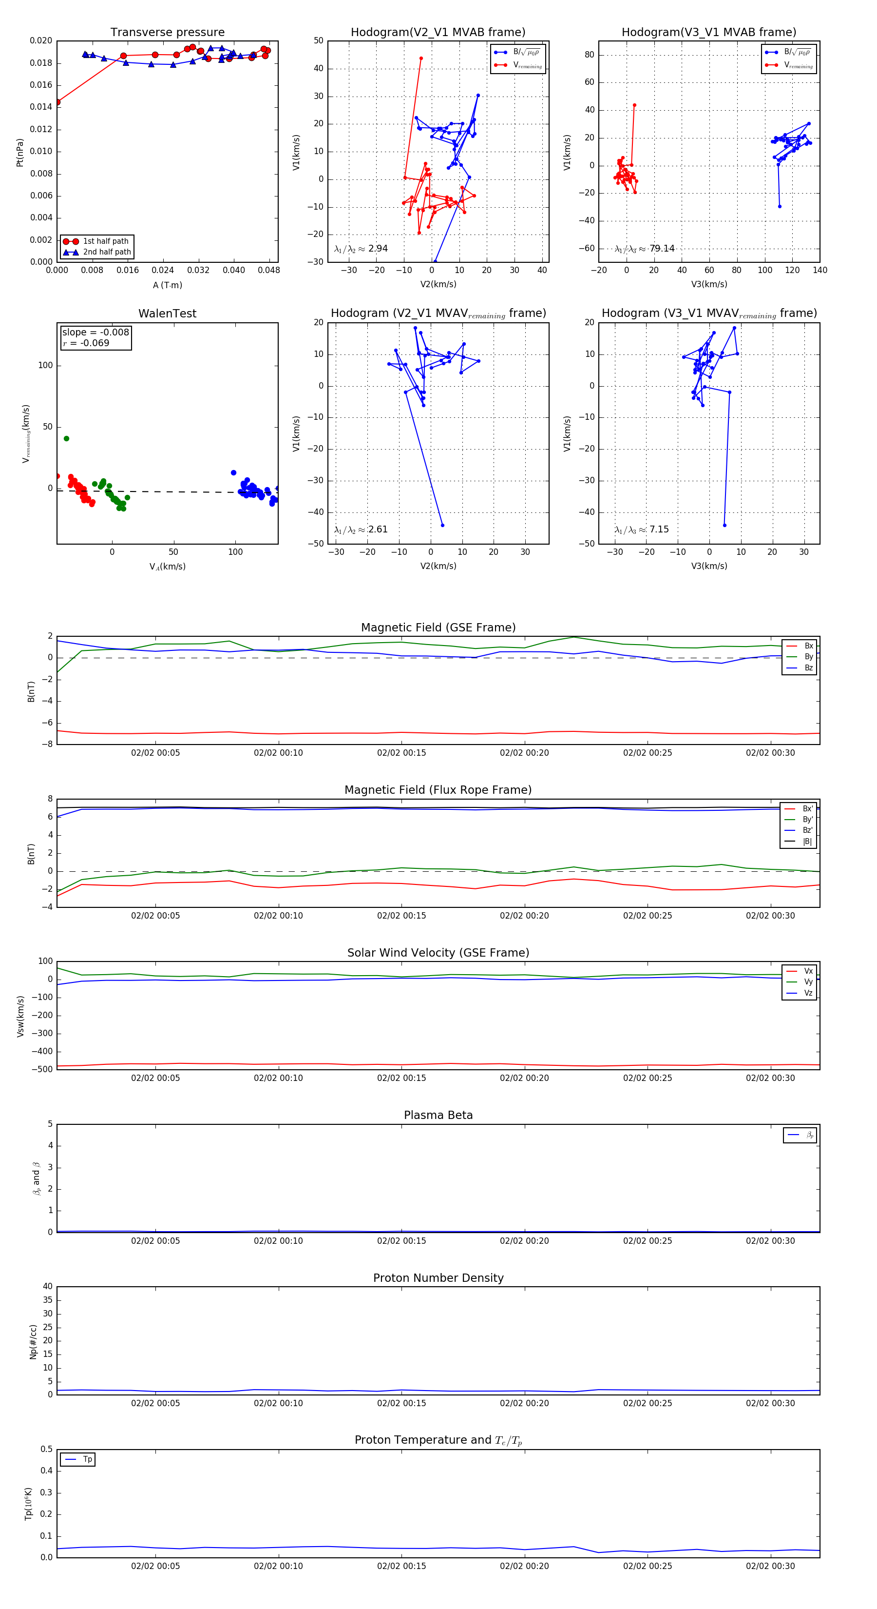
Task: Click the Bx' legend entry in flux rope plot
Action: click(799, 808)
